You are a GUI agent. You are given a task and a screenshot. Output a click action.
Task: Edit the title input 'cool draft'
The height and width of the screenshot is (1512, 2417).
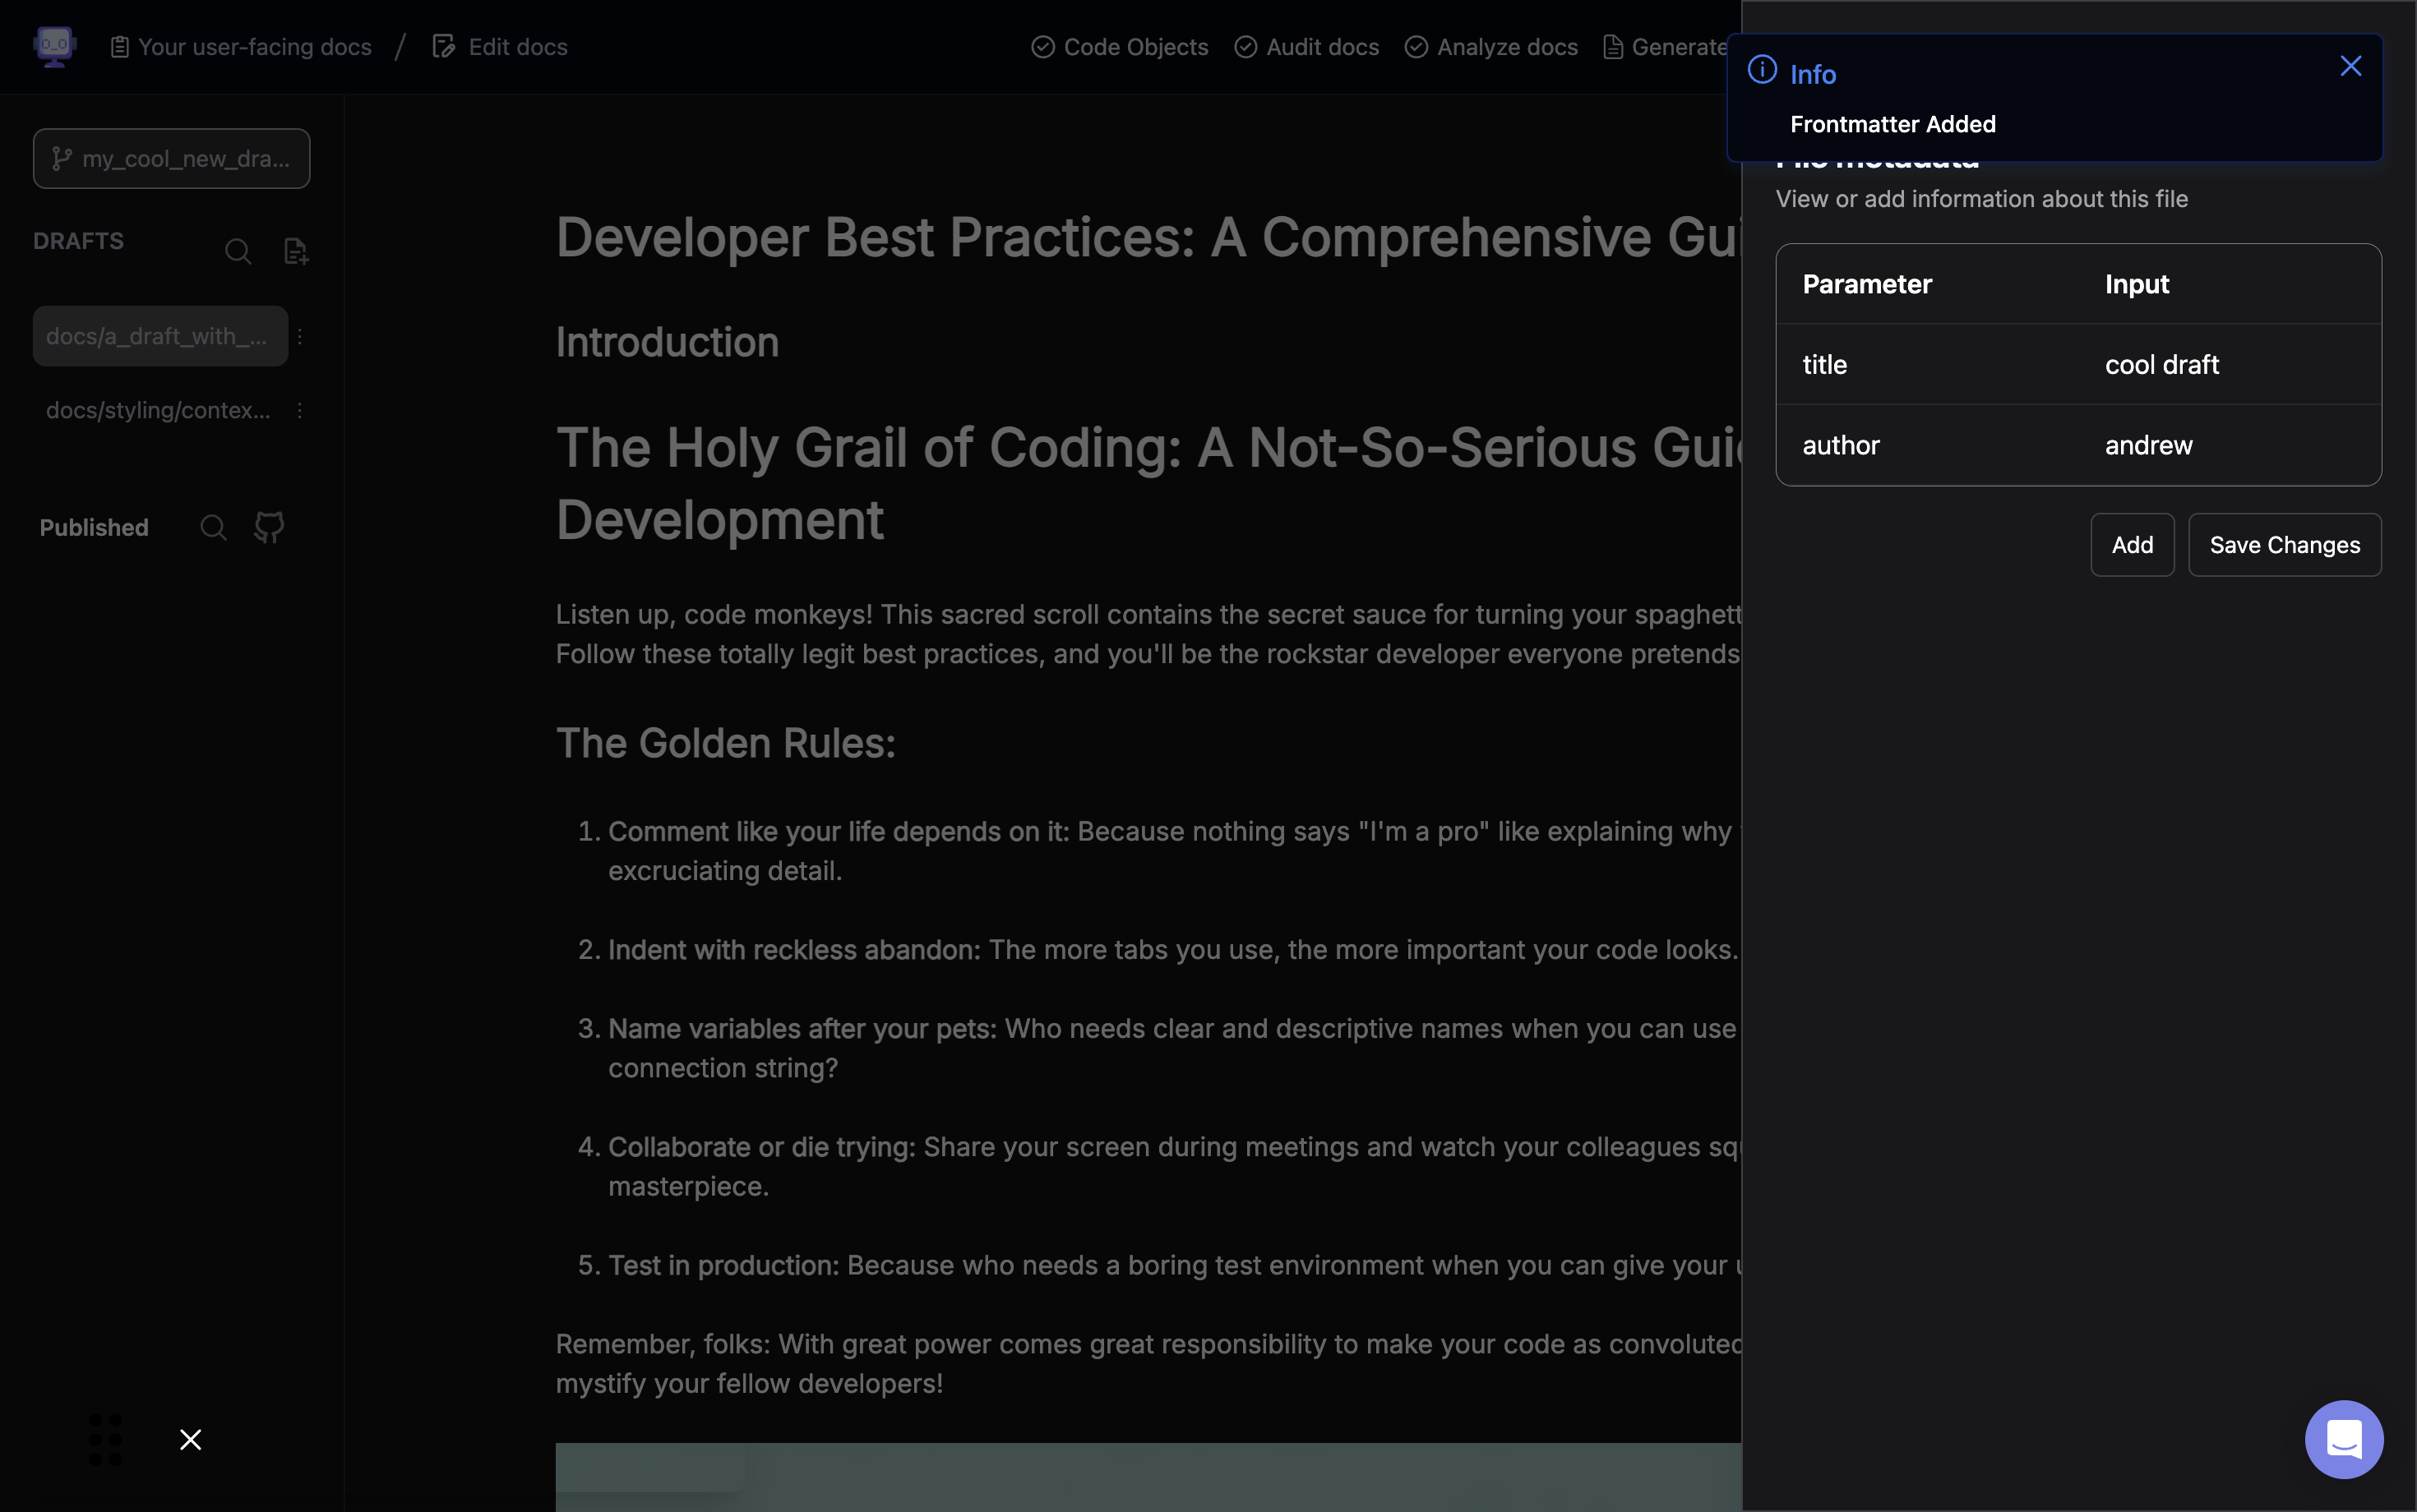2161,365
